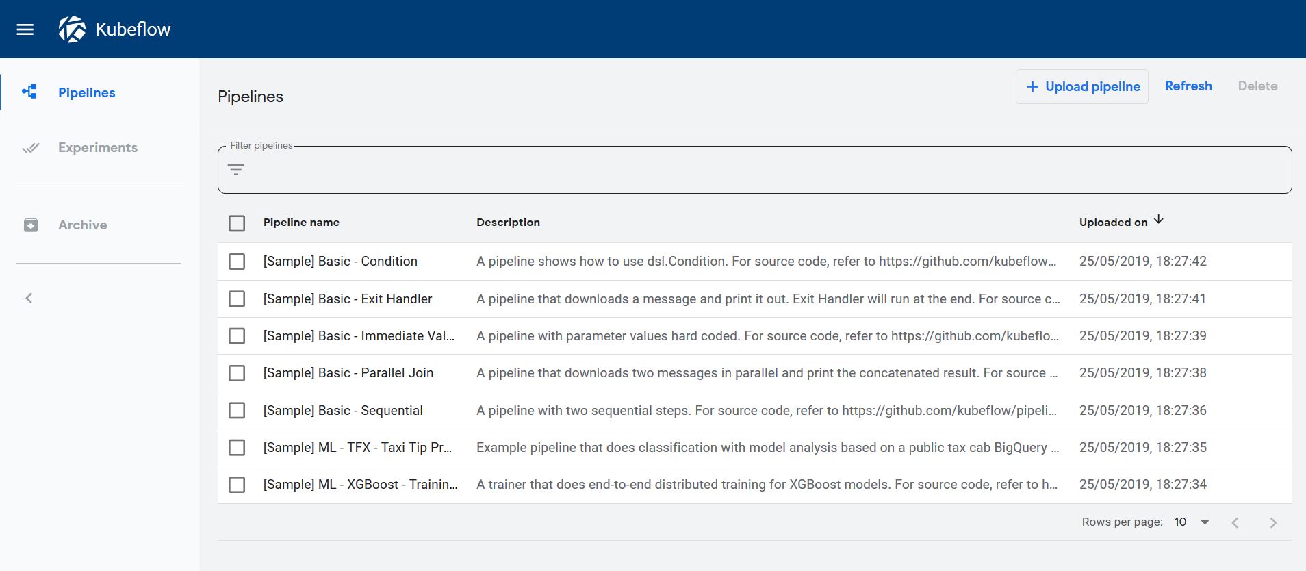Click the date 25/05/2019, 18:27:41
Screen dimensions: 1306x571
1143,299
